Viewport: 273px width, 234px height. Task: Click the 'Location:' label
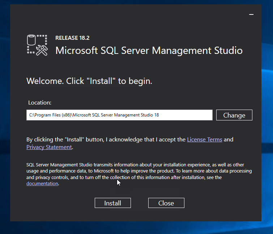click(40, 103)
